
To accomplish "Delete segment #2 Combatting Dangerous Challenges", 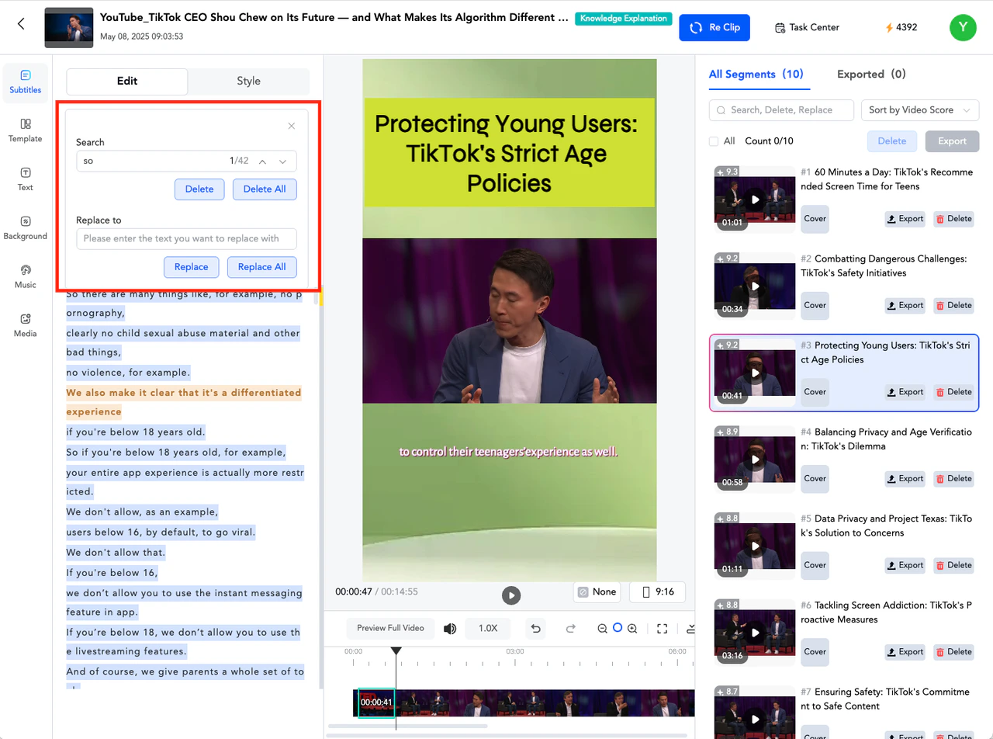I will (x=954, y=305).
